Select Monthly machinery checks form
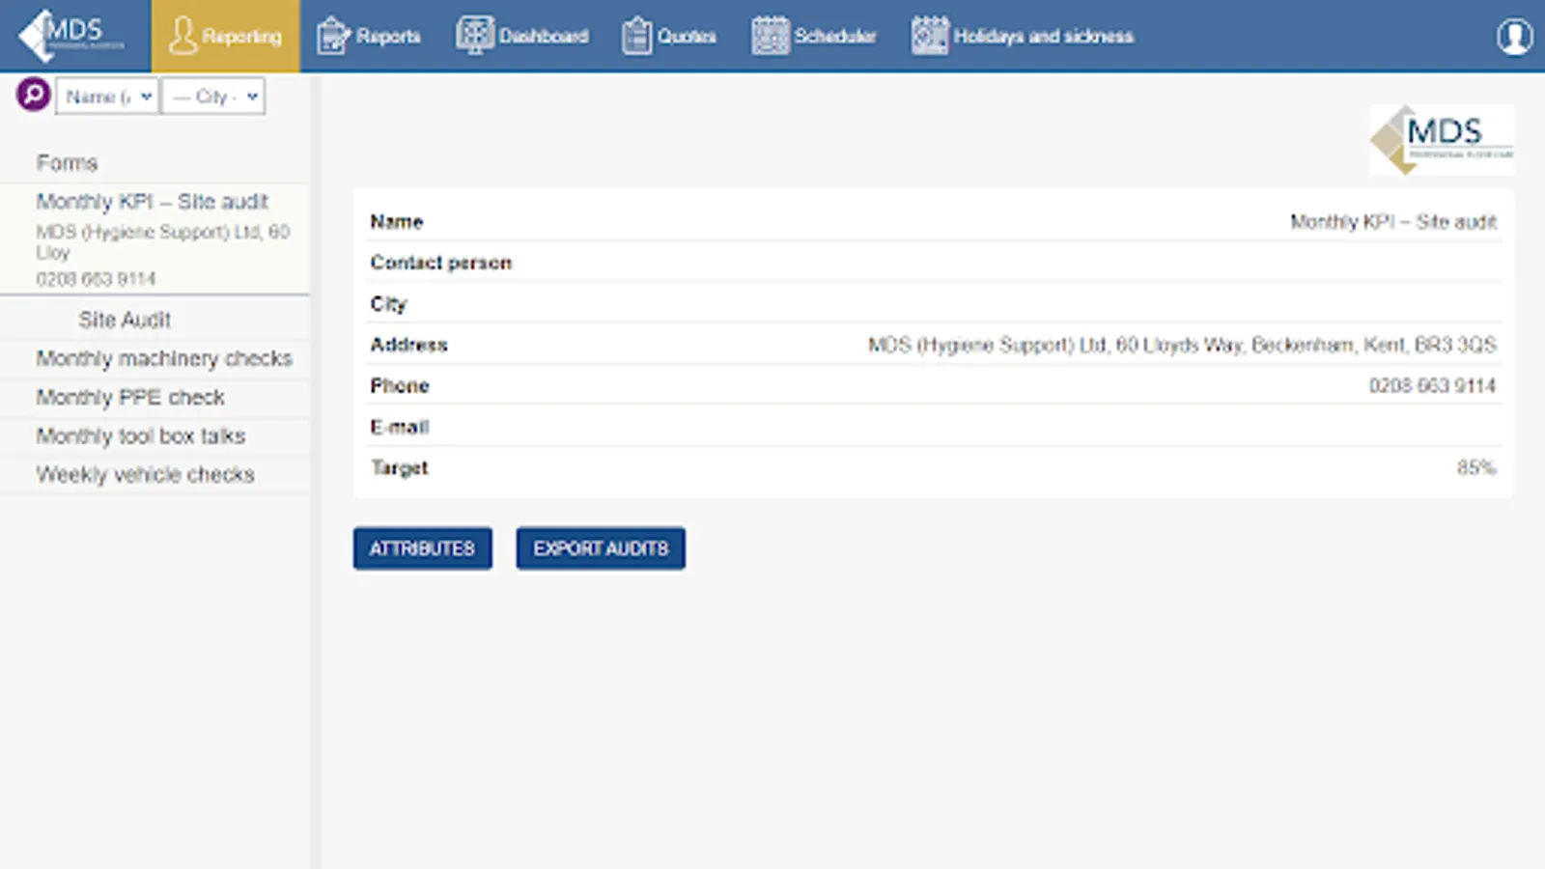 click(154, 359)
